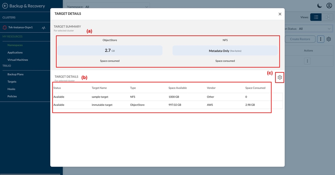The image size is (335, 175).
Task: Click the back arrow beside Backup & Recovery
Action: point(5,6)
